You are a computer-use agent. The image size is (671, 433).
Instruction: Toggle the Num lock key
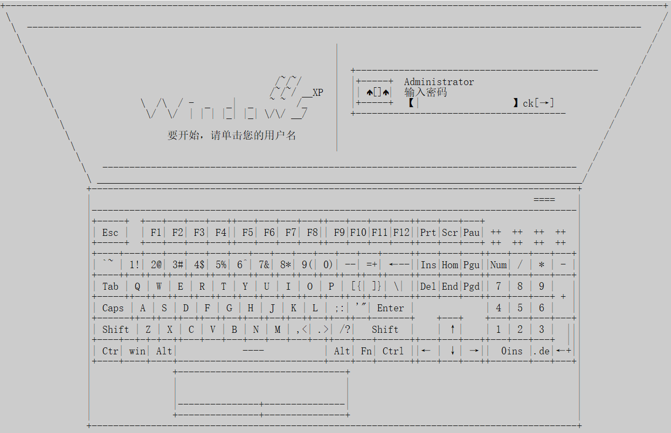coord(499,264)
